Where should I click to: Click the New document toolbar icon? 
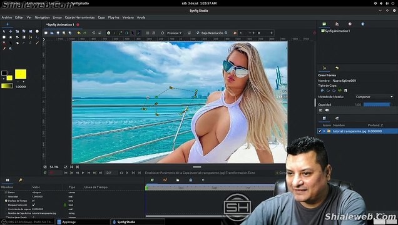(46, 33)
